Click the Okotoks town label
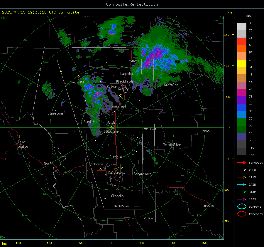Screen dimensions: 264x247 [x=117, y=196]
